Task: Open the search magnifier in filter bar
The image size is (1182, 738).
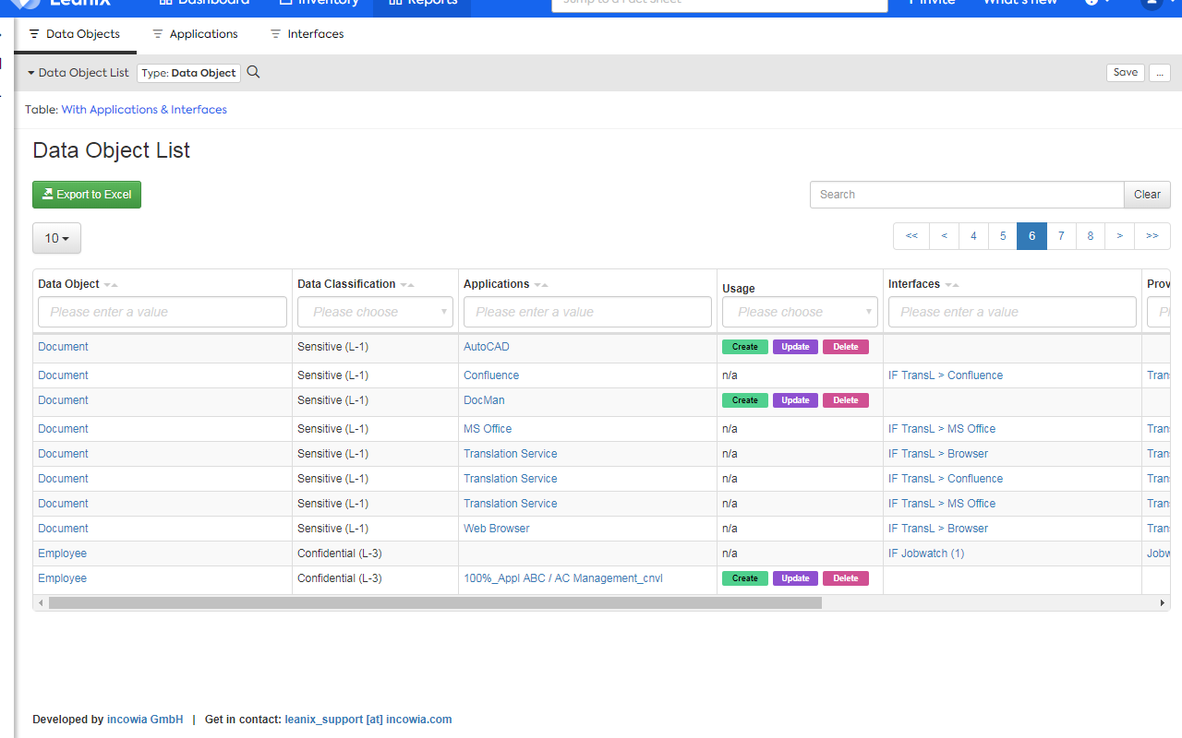Action: coord(253,72)
